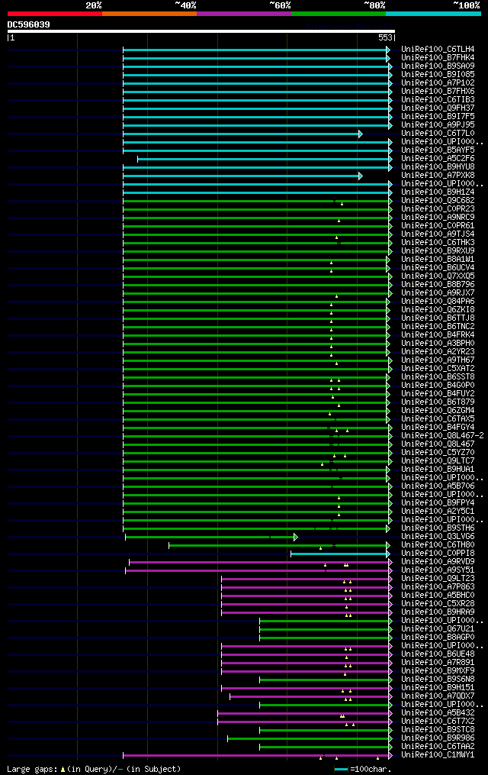Select the UniRef100_C6T7L0 label
Screen dimensions: 488x775
coord(438,134)
